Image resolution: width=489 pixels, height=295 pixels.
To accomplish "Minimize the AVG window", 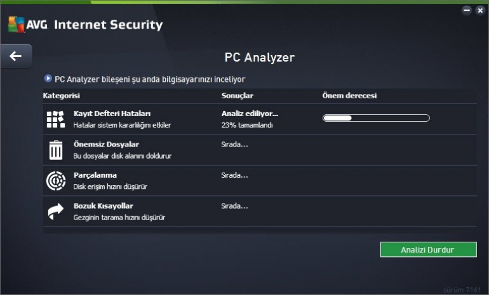I will point(467,11).
